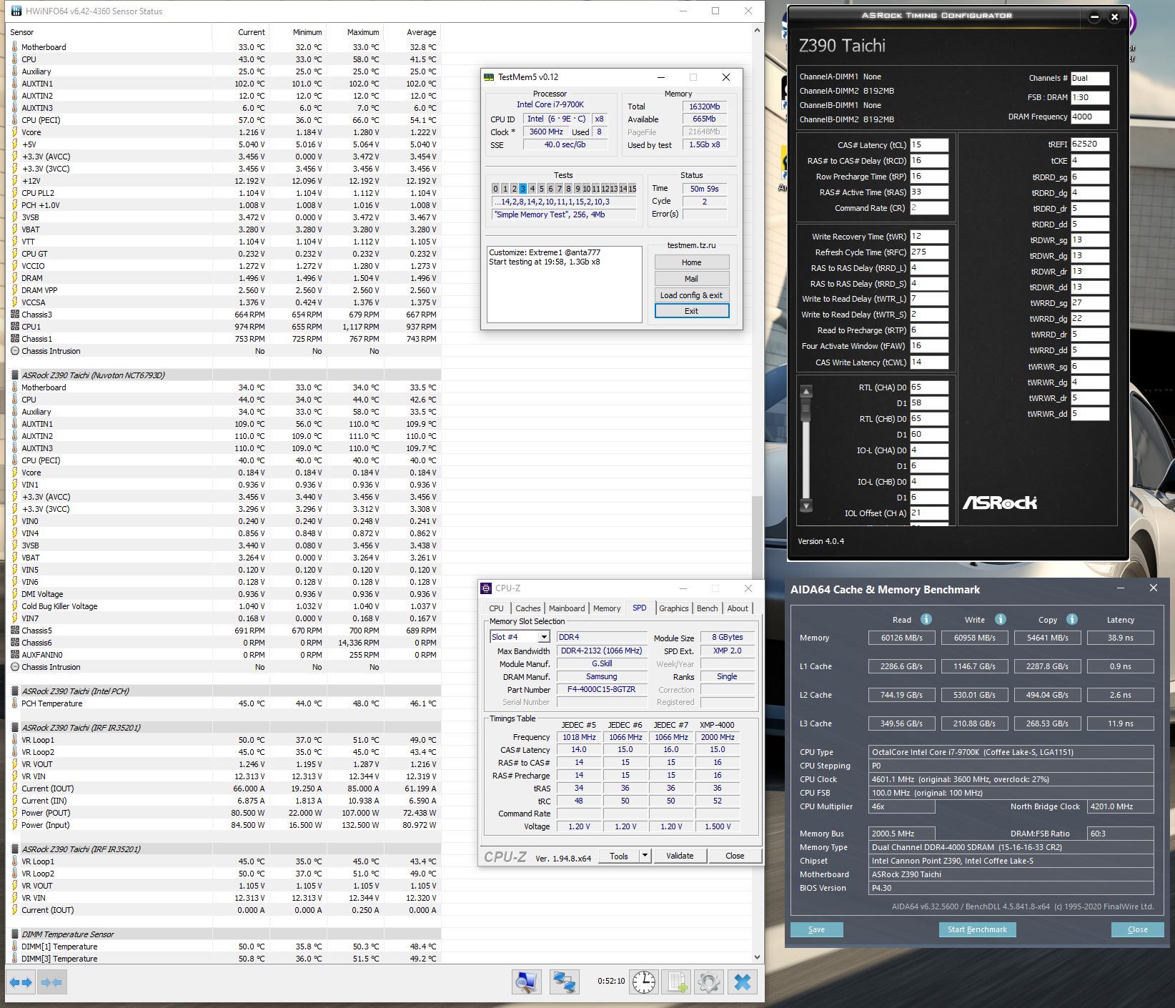Click the HWiNFO64 title bar app icon
This screenshot has width=1175, height=1008.
pyautogui.click(x=16, y=11)
